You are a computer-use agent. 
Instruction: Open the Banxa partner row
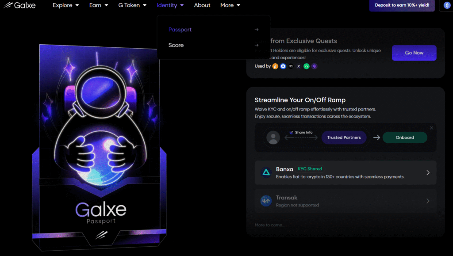[346, 172]
